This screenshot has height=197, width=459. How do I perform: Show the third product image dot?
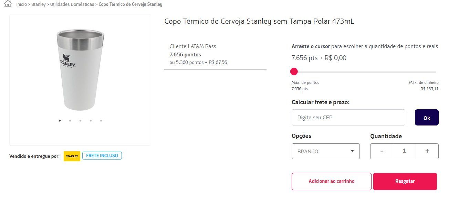80,121
